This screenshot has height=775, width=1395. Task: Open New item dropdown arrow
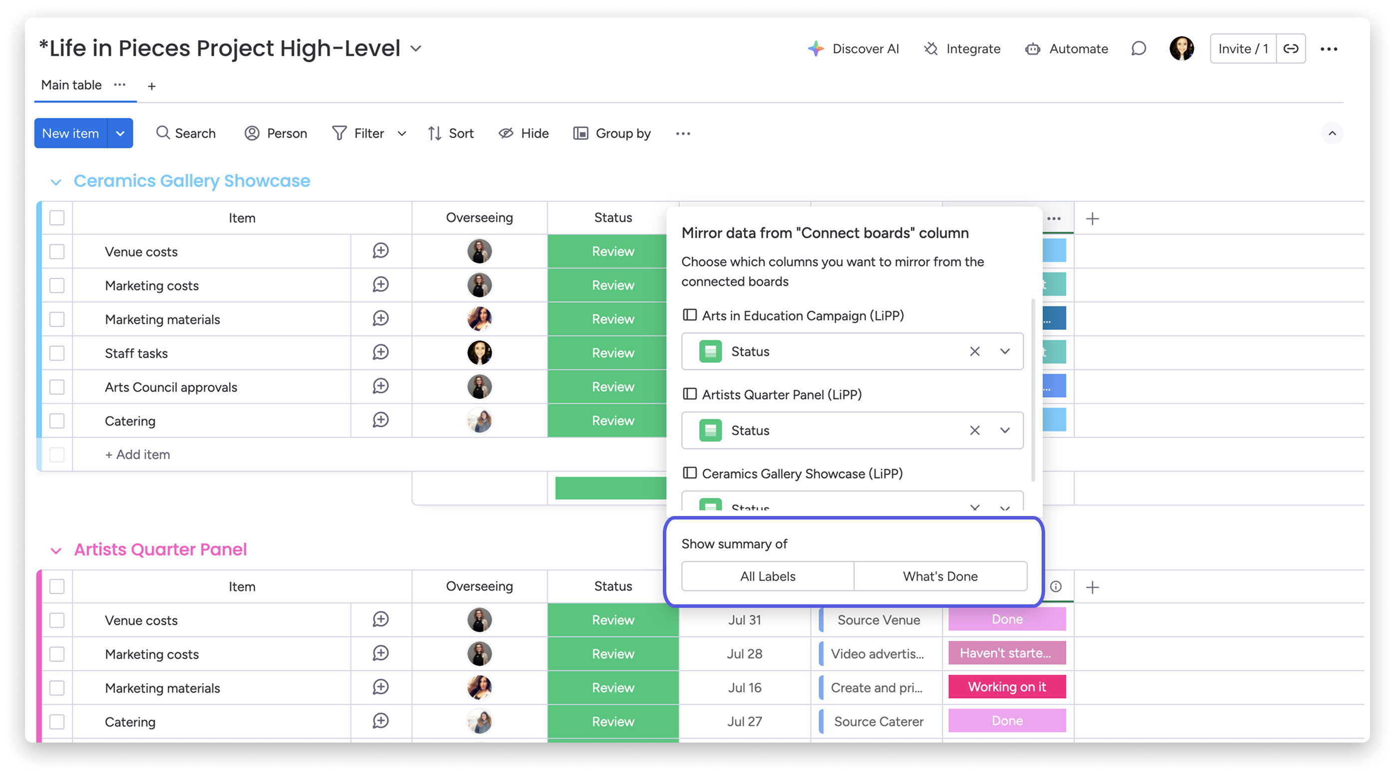click(x=120, y=133)
